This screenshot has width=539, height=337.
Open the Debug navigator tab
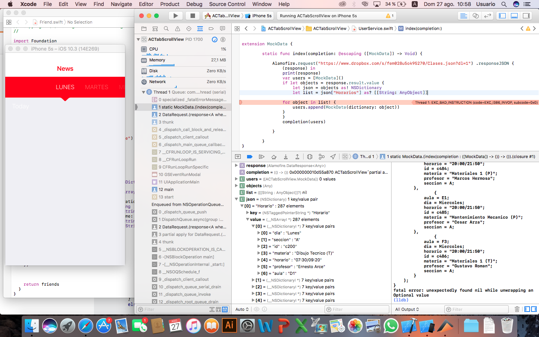[x=200, y=28]
